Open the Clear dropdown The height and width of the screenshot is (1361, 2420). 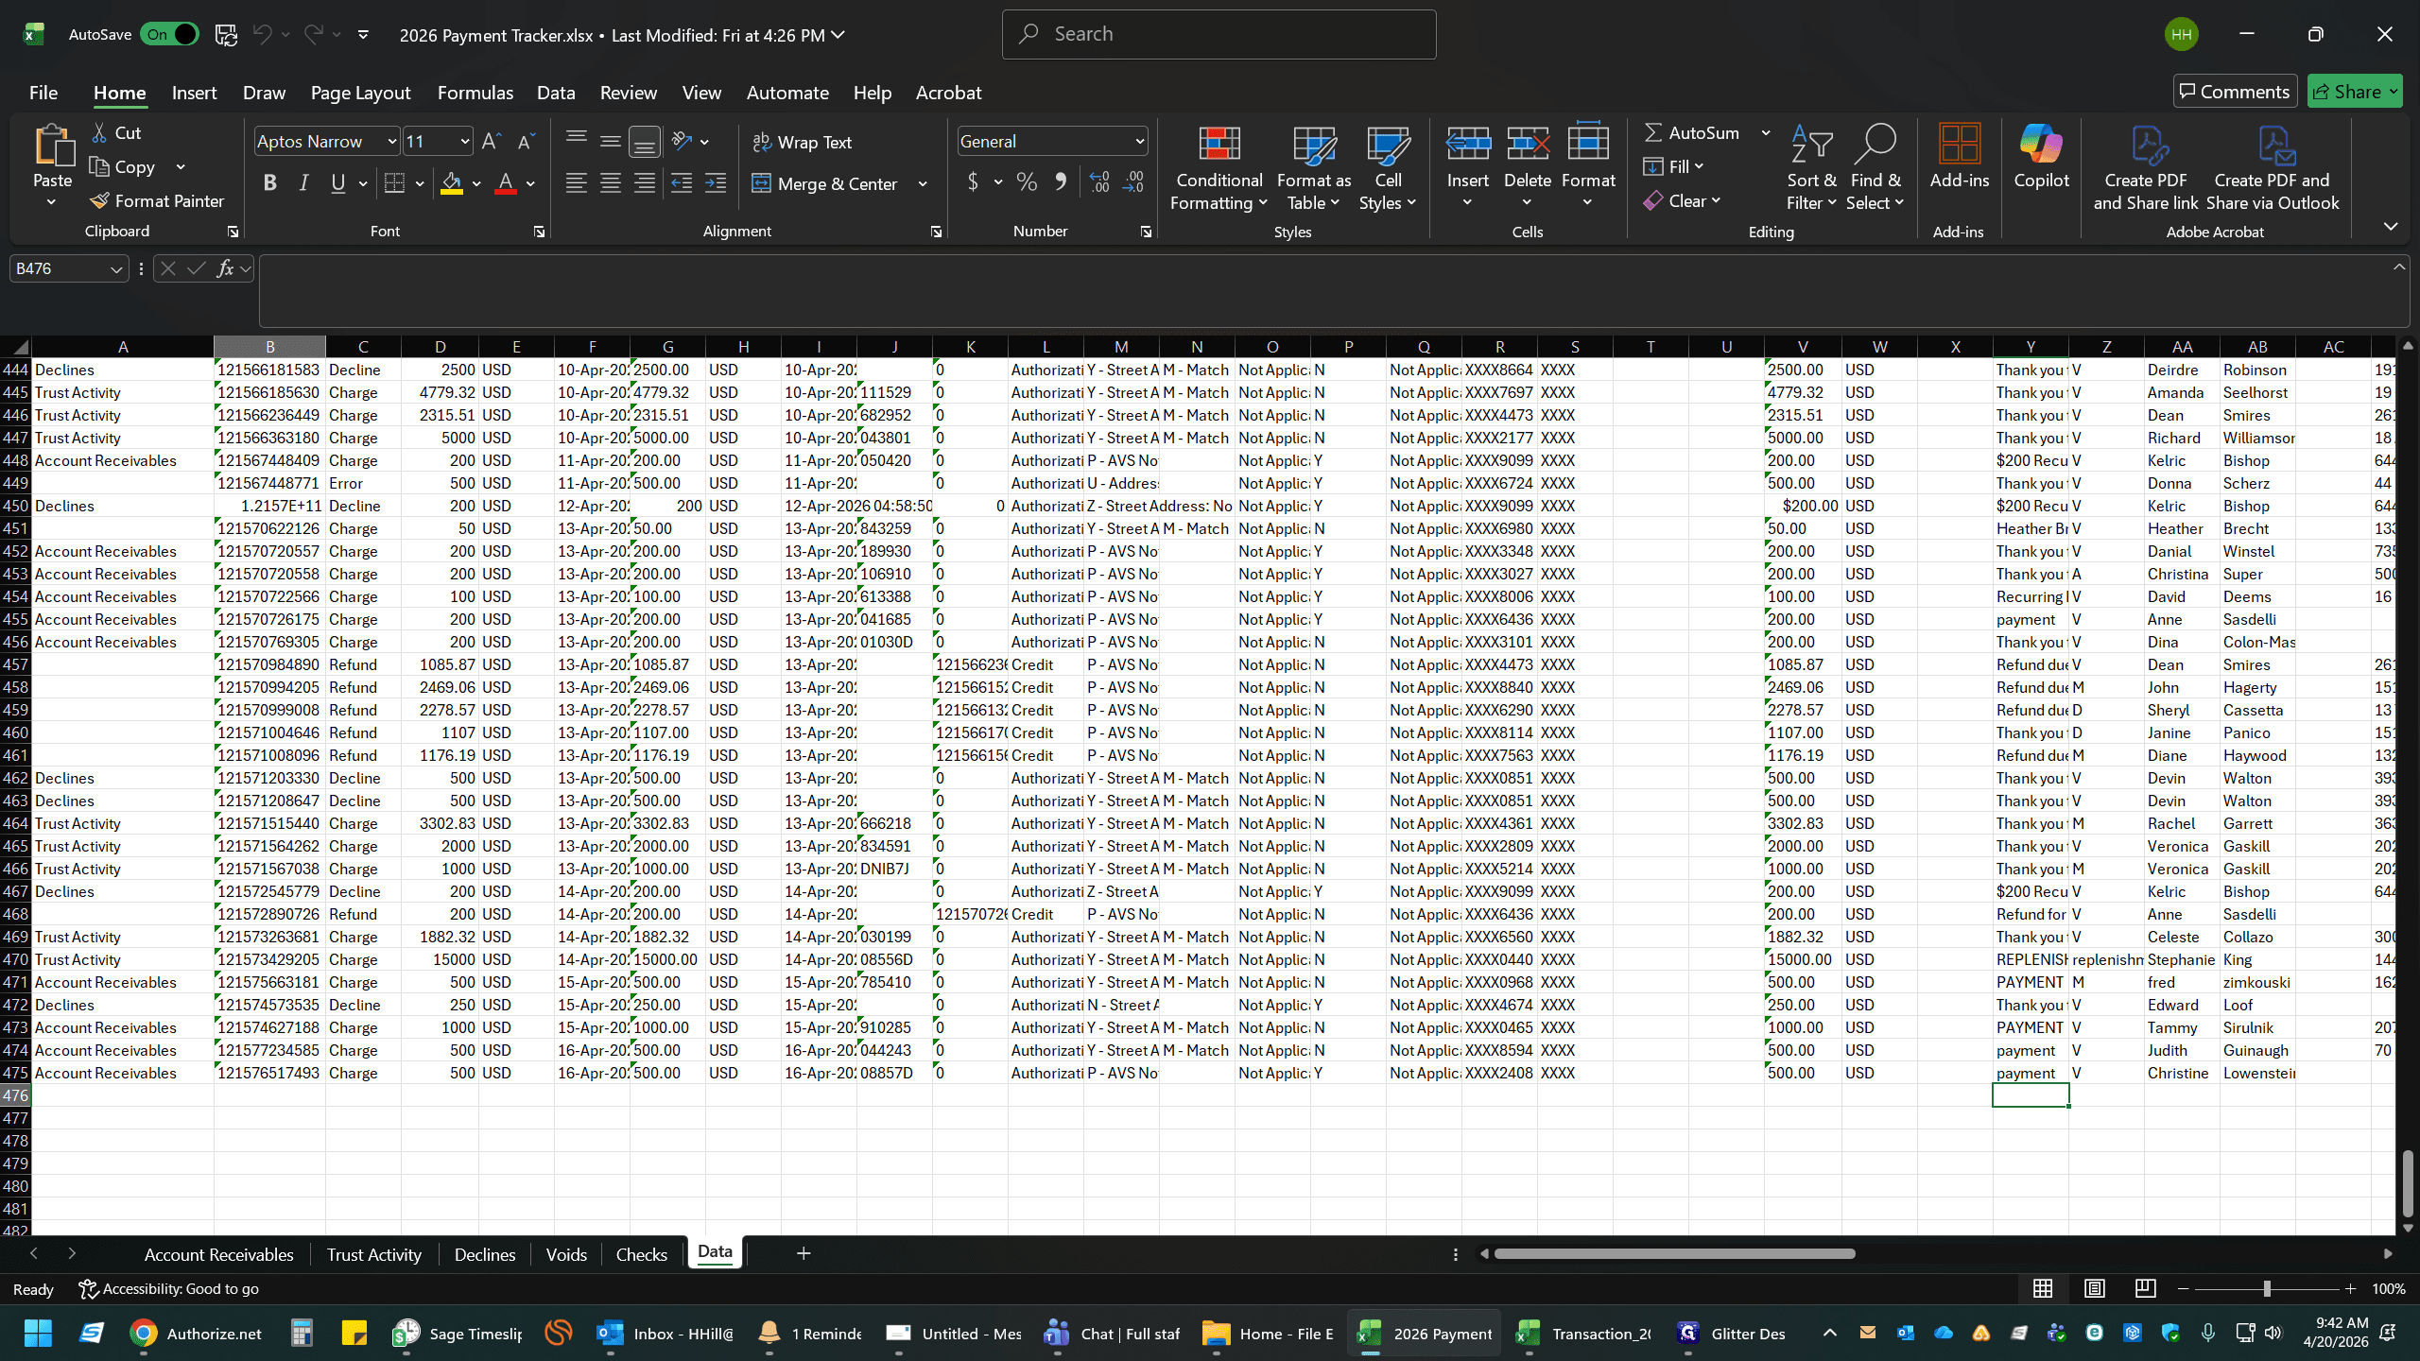[1682, 201]
